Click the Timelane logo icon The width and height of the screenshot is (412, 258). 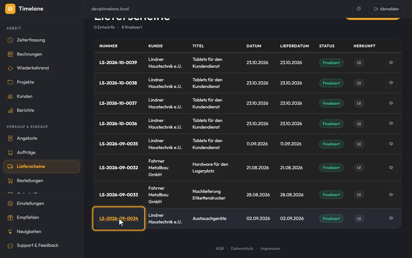pos(10,9)
